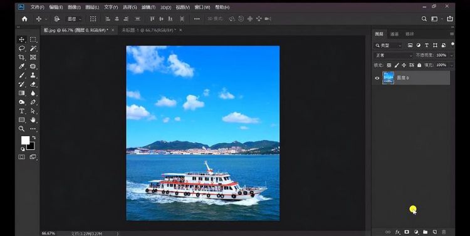Select the Crop tool

pos(21,57)
